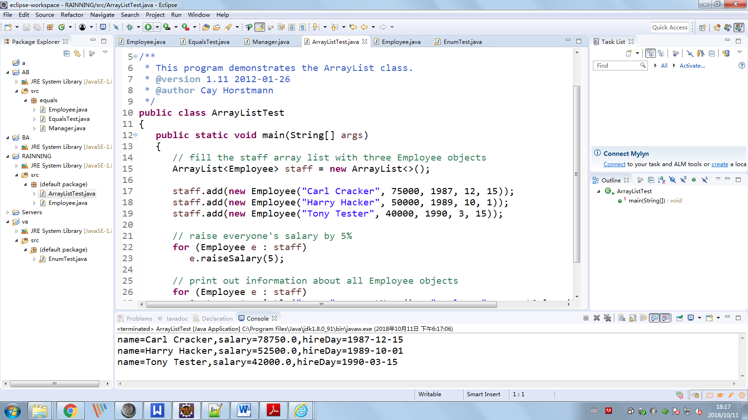Click the Last Edit Location icon
Screen dimensions: 748x420
pos(353,27)
